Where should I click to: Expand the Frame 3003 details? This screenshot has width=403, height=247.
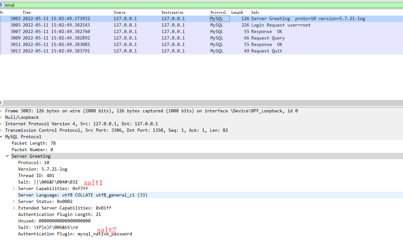click(x=1, y=111)
